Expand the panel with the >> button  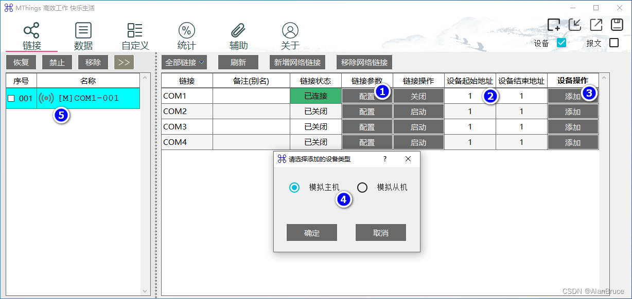tap(124, 63)
